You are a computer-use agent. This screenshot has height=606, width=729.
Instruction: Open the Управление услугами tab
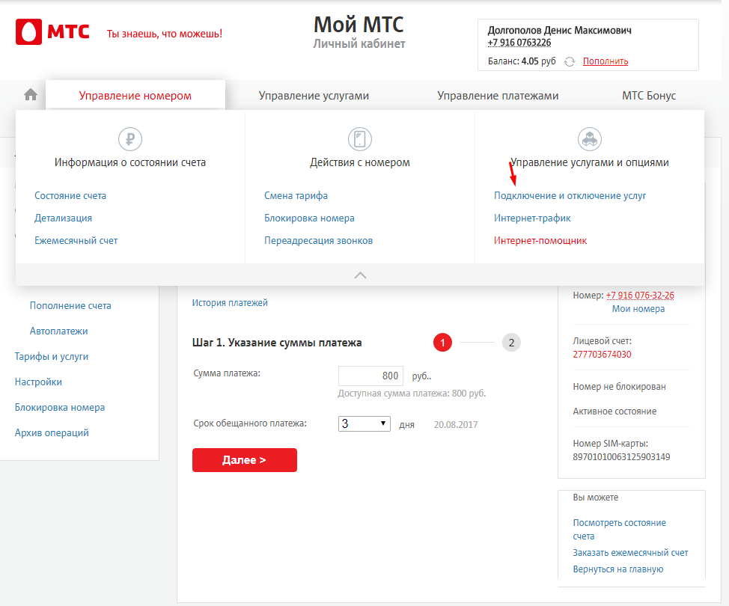tap(314, 96)
